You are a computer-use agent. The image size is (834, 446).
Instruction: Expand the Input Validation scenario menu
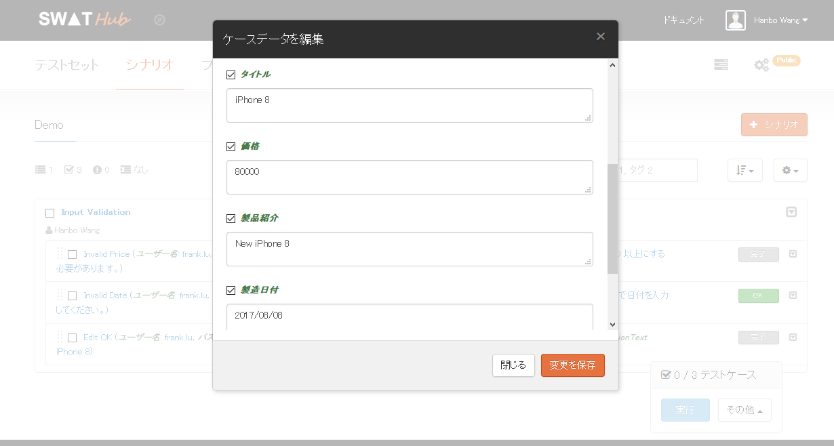(791, 212)
